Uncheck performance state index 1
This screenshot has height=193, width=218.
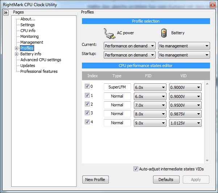click(x=87, y=95)
